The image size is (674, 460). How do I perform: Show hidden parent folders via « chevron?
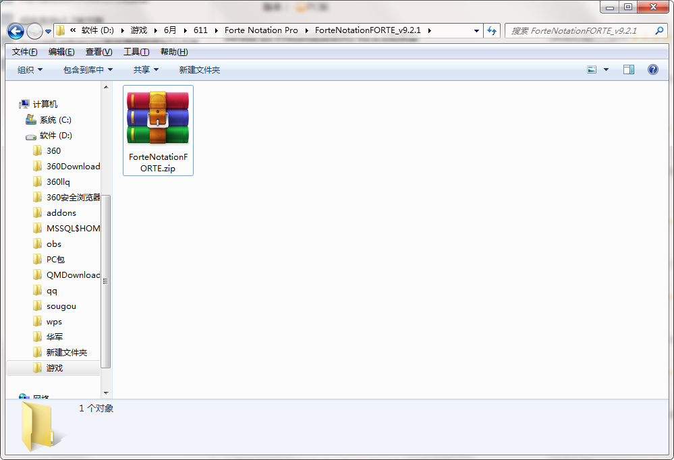coord(73,30)
